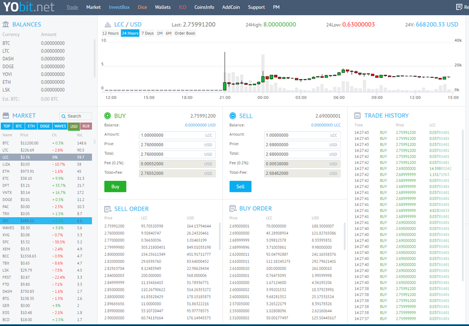Switch chart to 6M range
This screenshot has width=469, height=326.
[x=168, y=33]
